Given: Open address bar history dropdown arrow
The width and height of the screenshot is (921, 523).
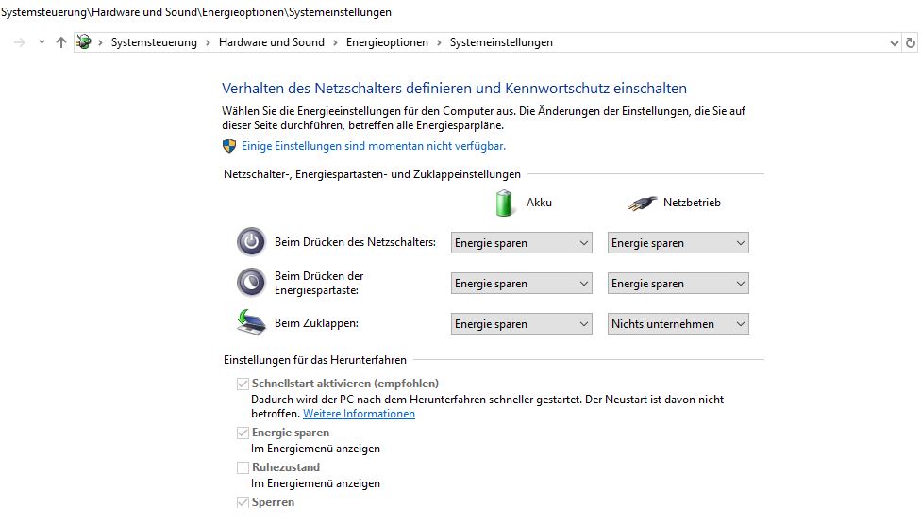Looking at the screenshot, I should [894, 42].
